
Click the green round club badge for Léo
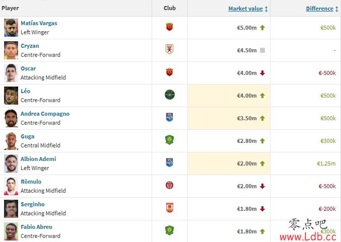tap(170, 95)
